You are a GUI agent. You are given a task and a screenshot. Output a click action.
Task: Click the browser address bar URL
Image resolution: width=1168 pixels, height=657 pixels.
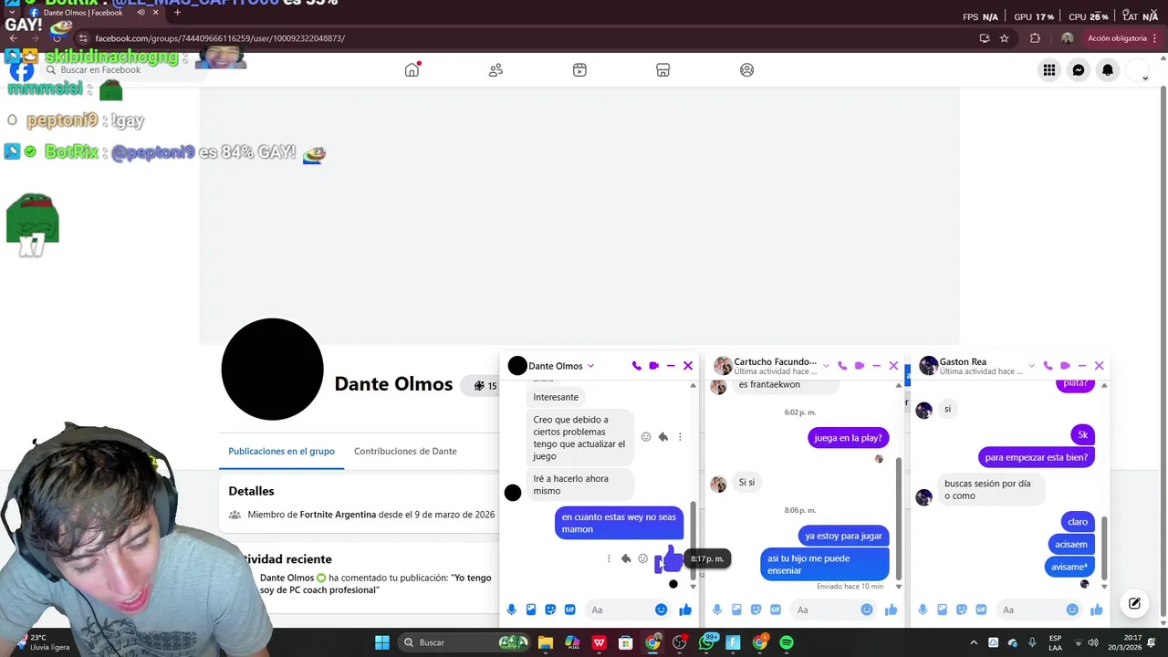tap(220, 38)
